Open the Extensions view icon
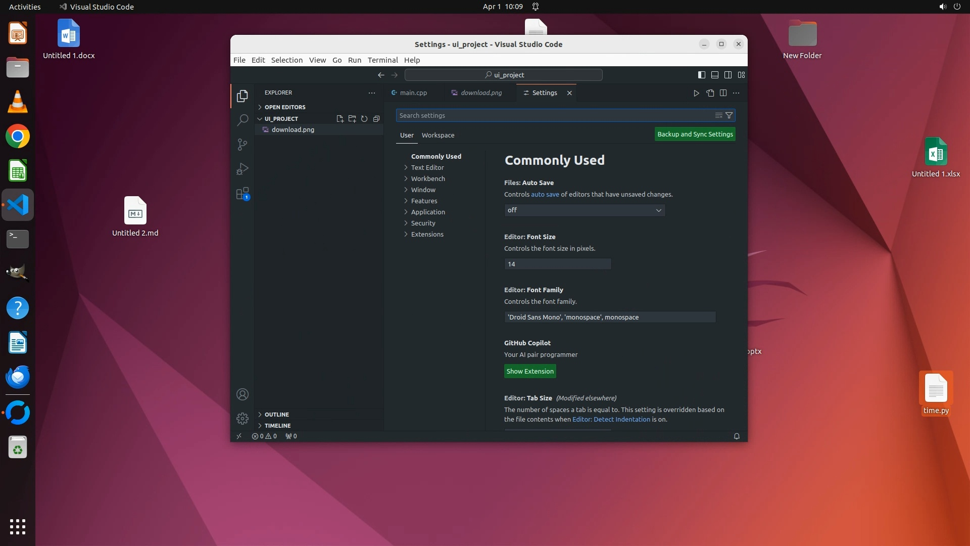This screenshot has height=546, width=970. (x=243, y=194)
